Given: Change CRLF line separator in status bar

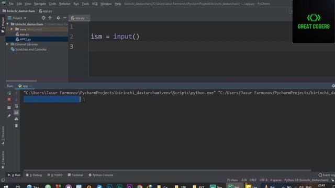Looking at the screenshot, I should click(253, 180).
